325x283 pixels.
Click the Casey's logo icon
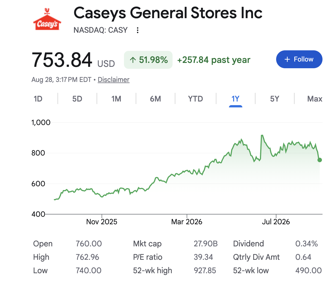[x=47, y=19]
